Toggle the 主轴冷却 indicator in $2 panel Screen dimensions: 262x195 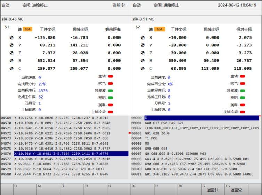click(243, 112)
